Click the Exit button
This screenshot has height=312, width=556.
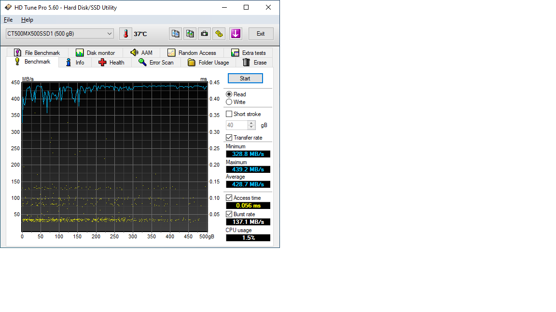261,34
